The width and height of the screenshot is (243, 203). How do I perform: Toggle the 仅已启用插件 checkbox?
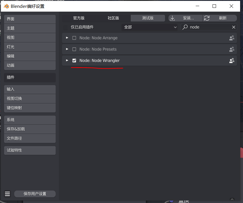pyautogui.click(x=65, y=27)
